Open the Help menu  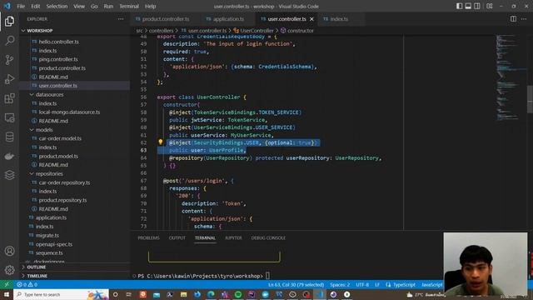pos(150,6)
